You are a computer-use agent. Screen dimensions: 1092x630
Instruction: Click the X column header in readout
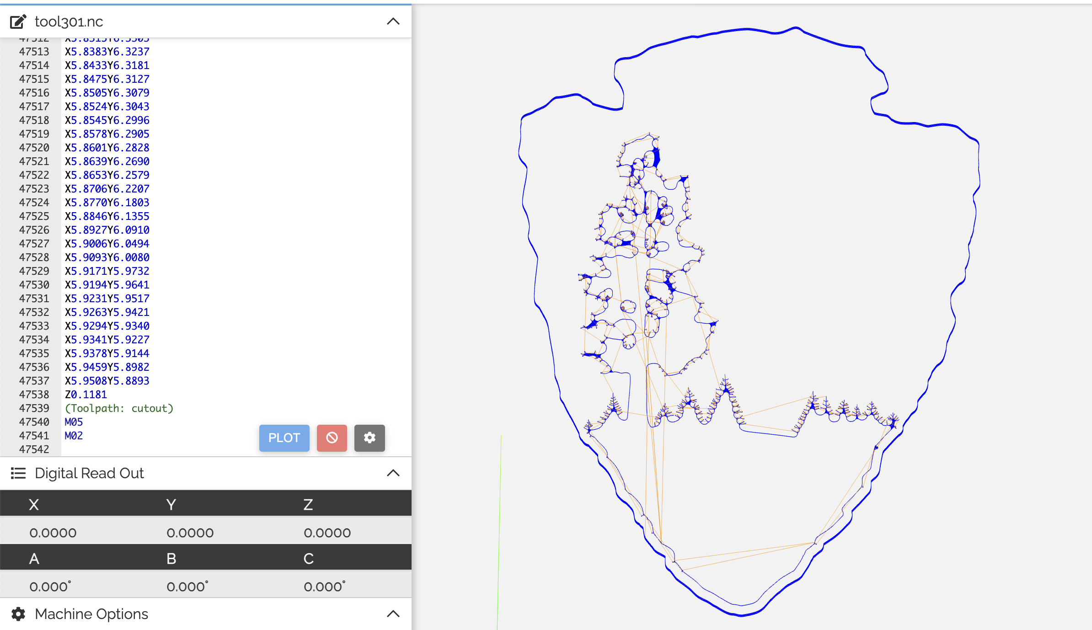(34, 505)
